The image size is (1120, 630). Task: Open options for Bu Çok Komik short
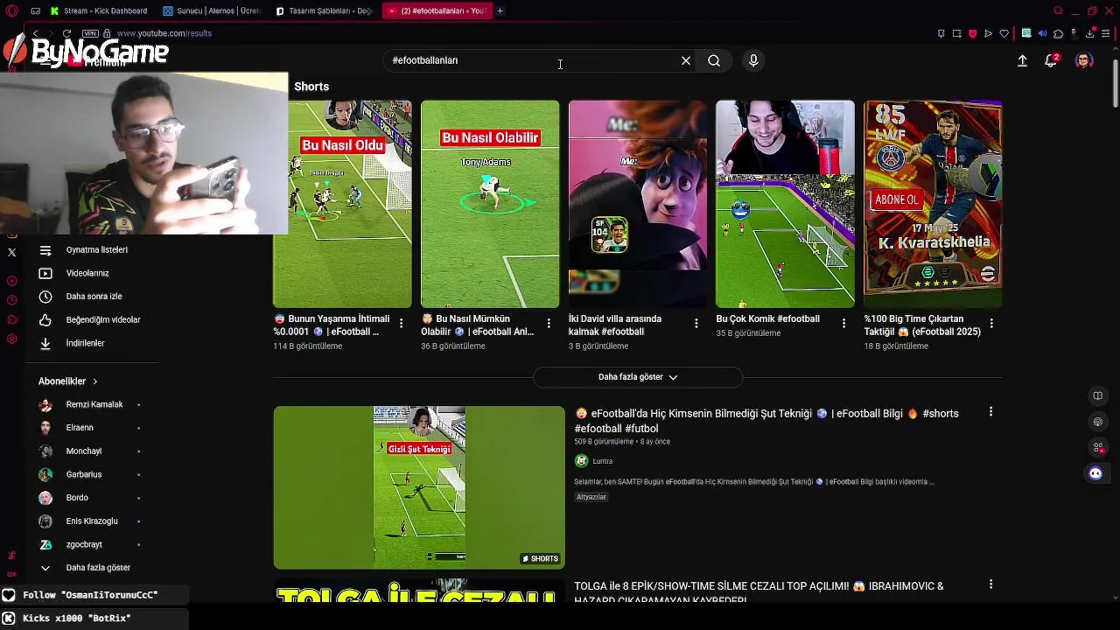point(843,324)
